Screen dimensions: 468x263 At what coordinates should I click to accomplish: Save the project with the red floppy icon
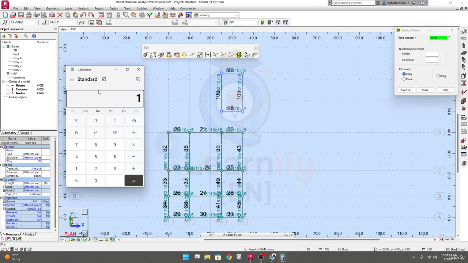[x=21, y=15]
